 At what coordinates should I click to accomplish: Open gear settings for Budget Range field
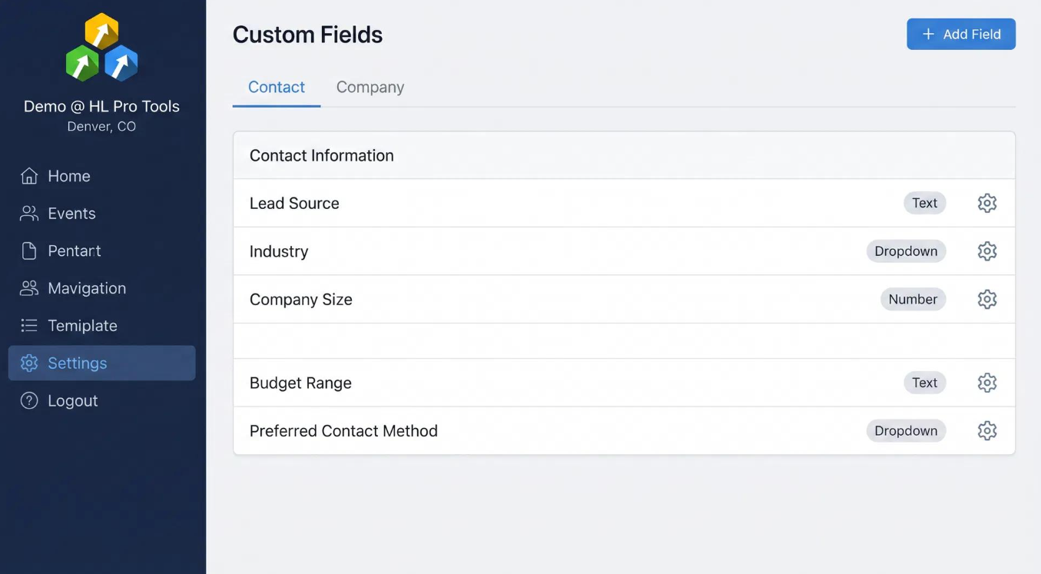click(x=986, y=383)
